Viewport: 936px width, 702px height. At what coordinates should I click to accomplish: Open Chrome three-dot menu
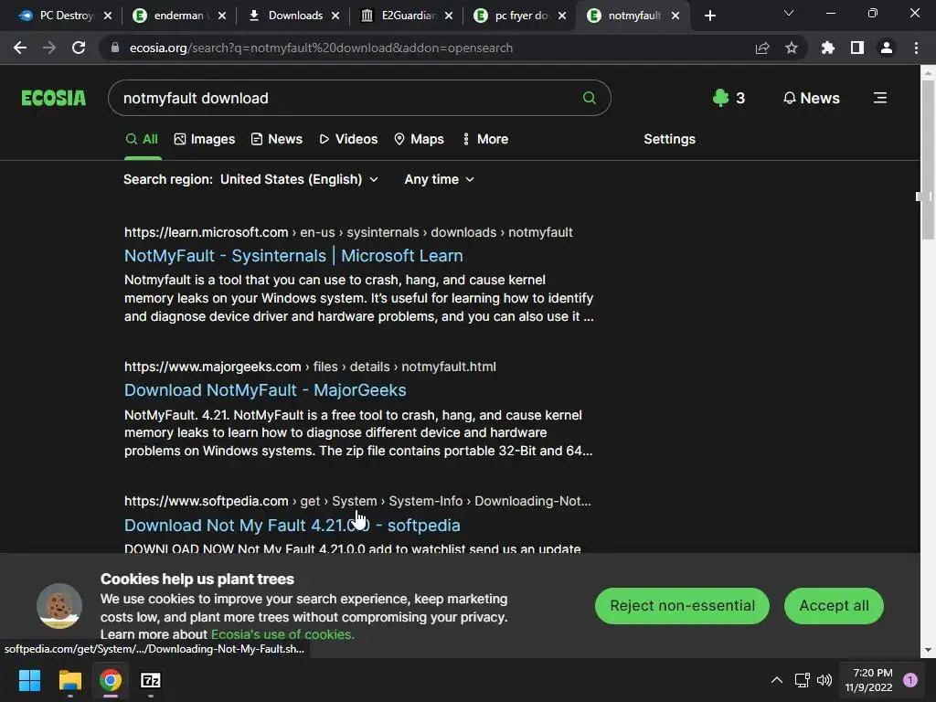(x=916, y=48)
